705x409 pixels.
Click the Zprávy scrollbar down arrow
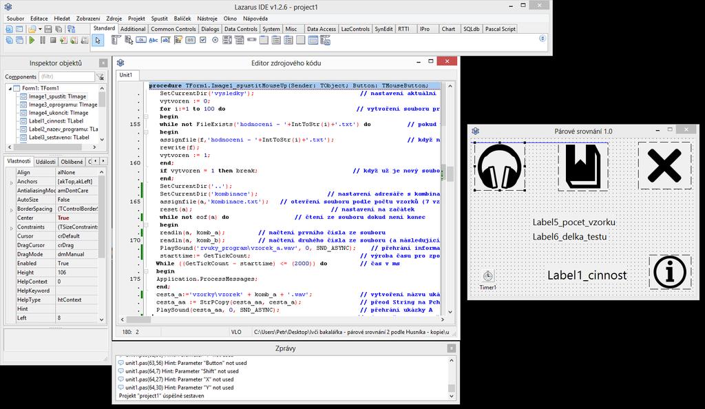pyautogui.click(x=452, y=396)
